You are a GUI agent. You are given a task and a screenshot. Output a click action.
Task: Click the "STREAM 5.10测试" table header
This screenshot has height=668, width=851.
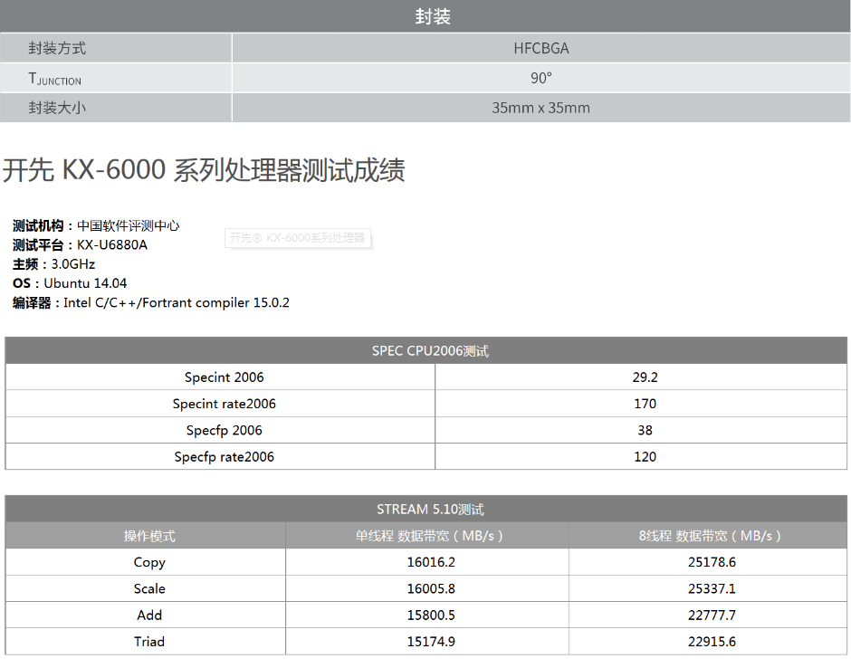(426, 509)
